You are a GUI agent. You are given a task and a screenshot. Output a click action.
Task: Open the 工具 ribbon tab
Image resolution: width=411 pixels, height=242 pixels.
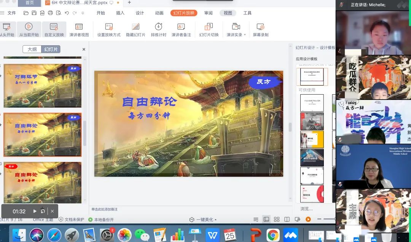(247, 13)
